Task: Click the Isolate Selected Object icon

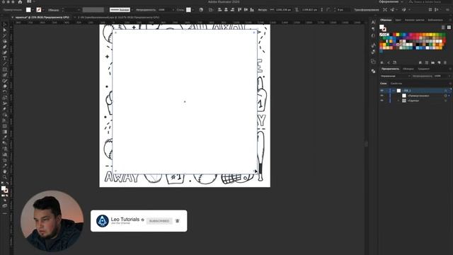Action: point(385,10)
